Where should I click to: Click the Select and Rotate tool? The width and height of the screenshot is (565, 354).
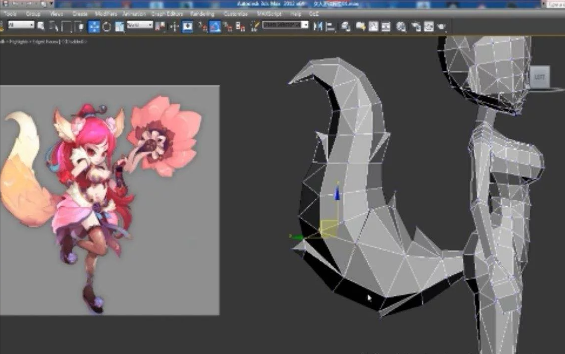point(106,26)
